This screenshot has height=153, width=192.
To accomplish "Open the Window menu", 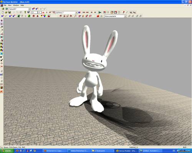I will pyautogui.click(x=16, y=5).
